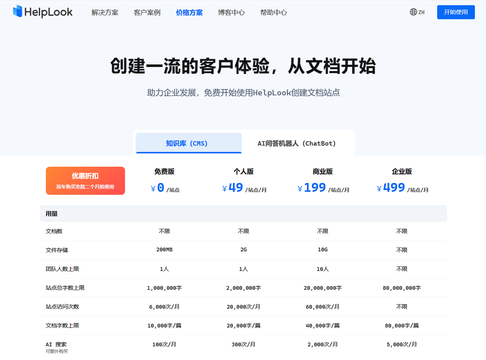
Task: Open the 博客中心 navigation item
Action: [232, 12]
